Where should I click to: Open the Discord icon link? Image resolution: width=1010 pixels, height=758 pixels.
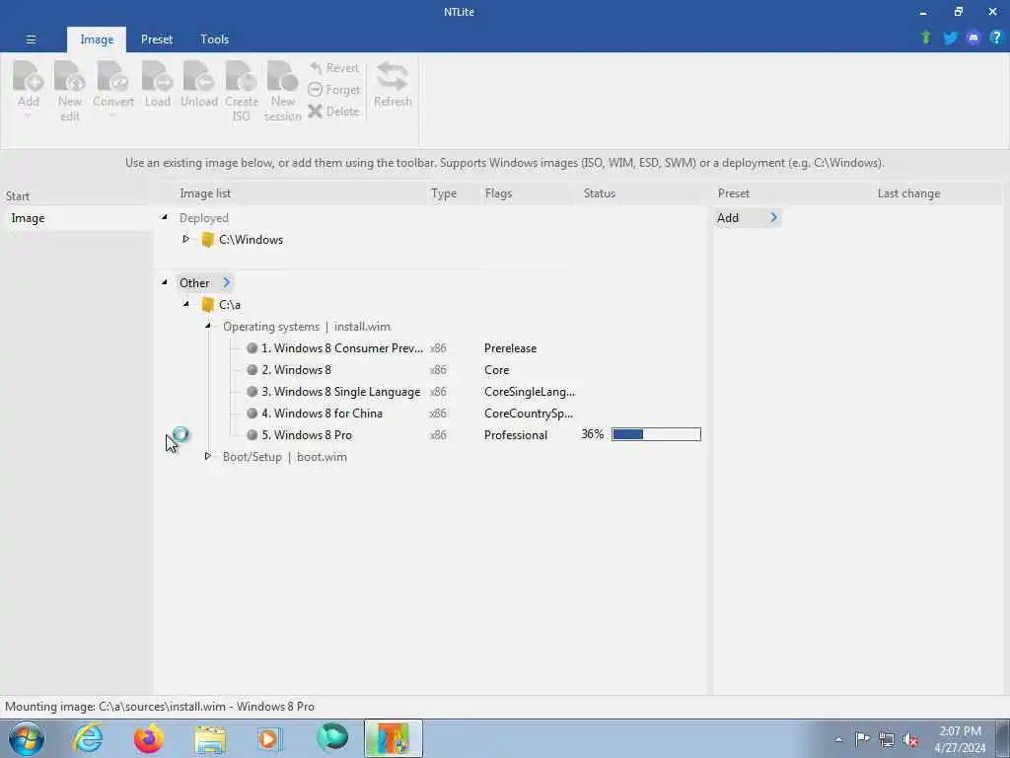[x=974, y=38]
